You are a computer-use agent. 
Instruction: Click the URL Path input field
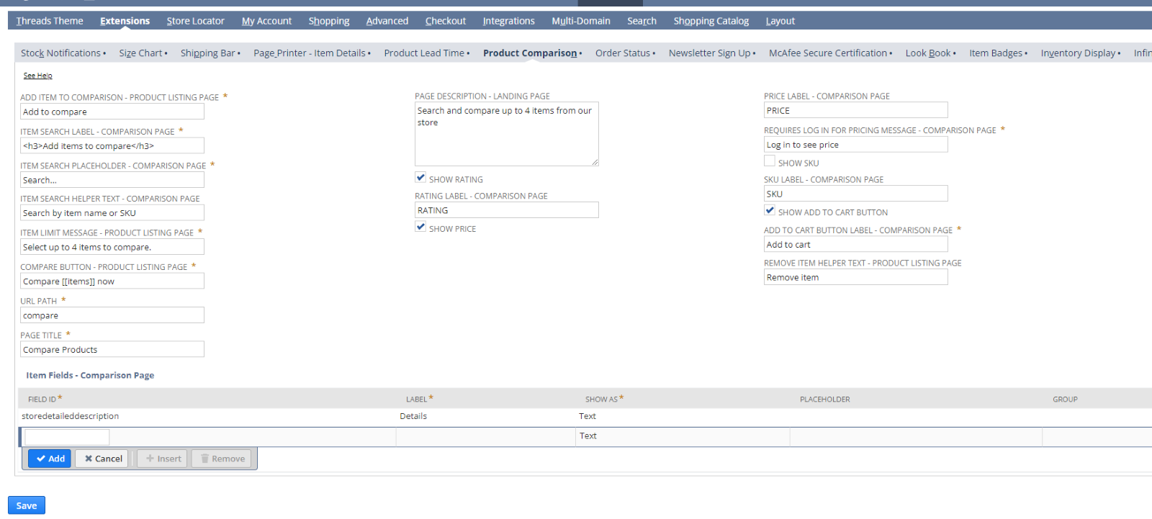[112, 315]
